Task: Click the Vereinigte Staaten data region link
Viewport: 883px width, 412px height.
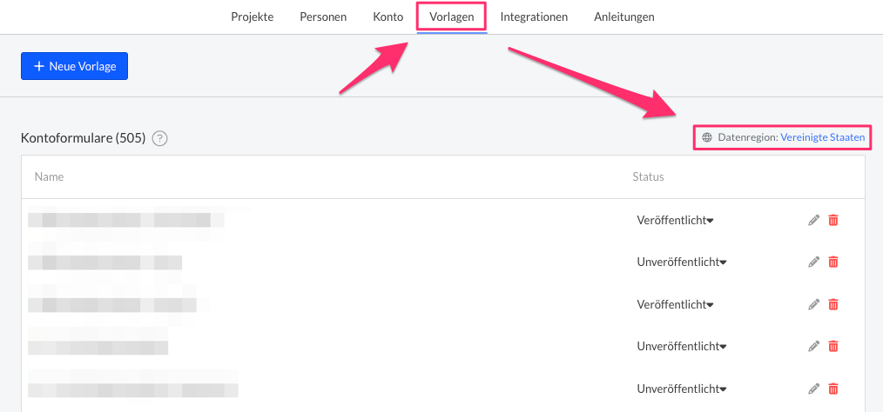Action: pyautogui.click(x=824, y=137)
